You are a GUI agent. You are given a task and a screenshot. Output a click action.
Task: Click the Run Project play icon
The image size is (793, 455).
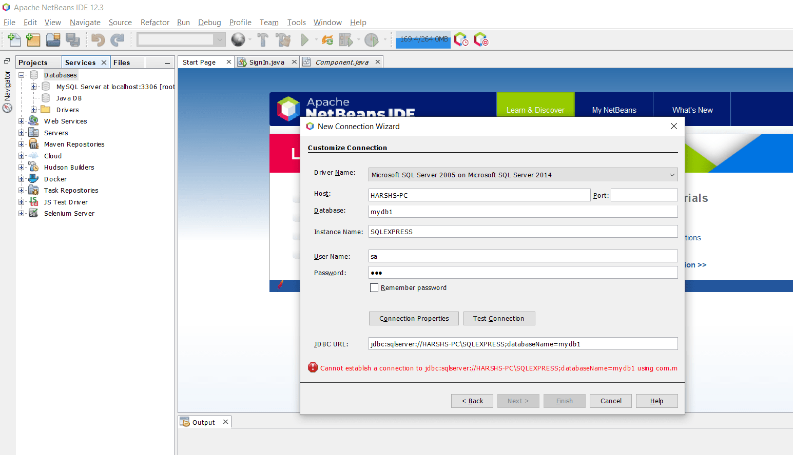coord(305,39)
